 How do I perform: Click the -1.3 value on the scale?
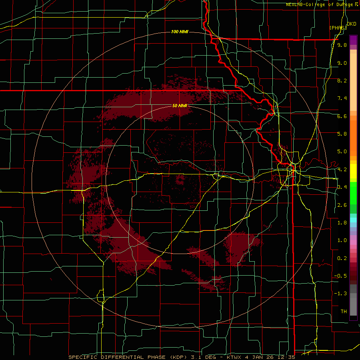[340, 294]
